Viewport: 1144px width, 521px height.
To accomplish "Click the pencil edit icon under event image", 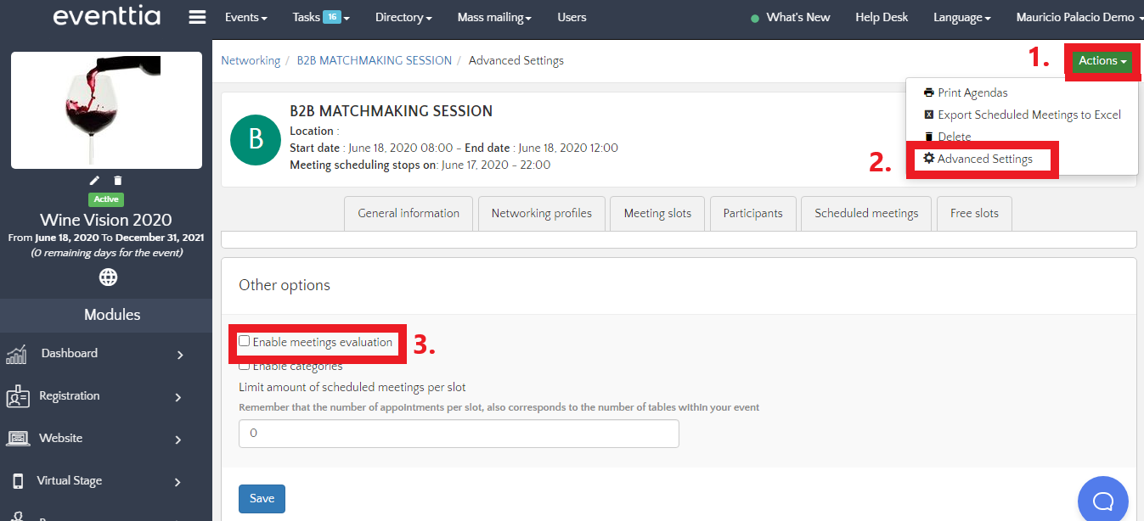I will pos(95,180).
